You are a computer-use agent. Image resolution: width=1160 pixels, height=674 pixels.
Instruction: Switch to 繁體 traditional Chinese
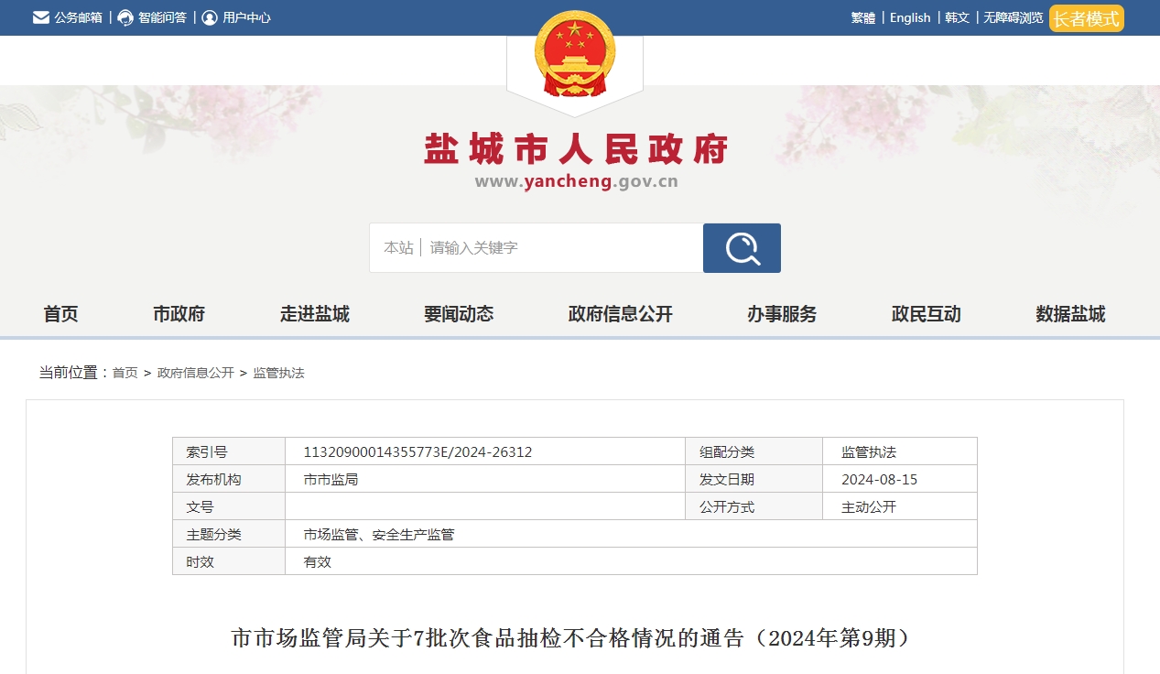(863, 17)
